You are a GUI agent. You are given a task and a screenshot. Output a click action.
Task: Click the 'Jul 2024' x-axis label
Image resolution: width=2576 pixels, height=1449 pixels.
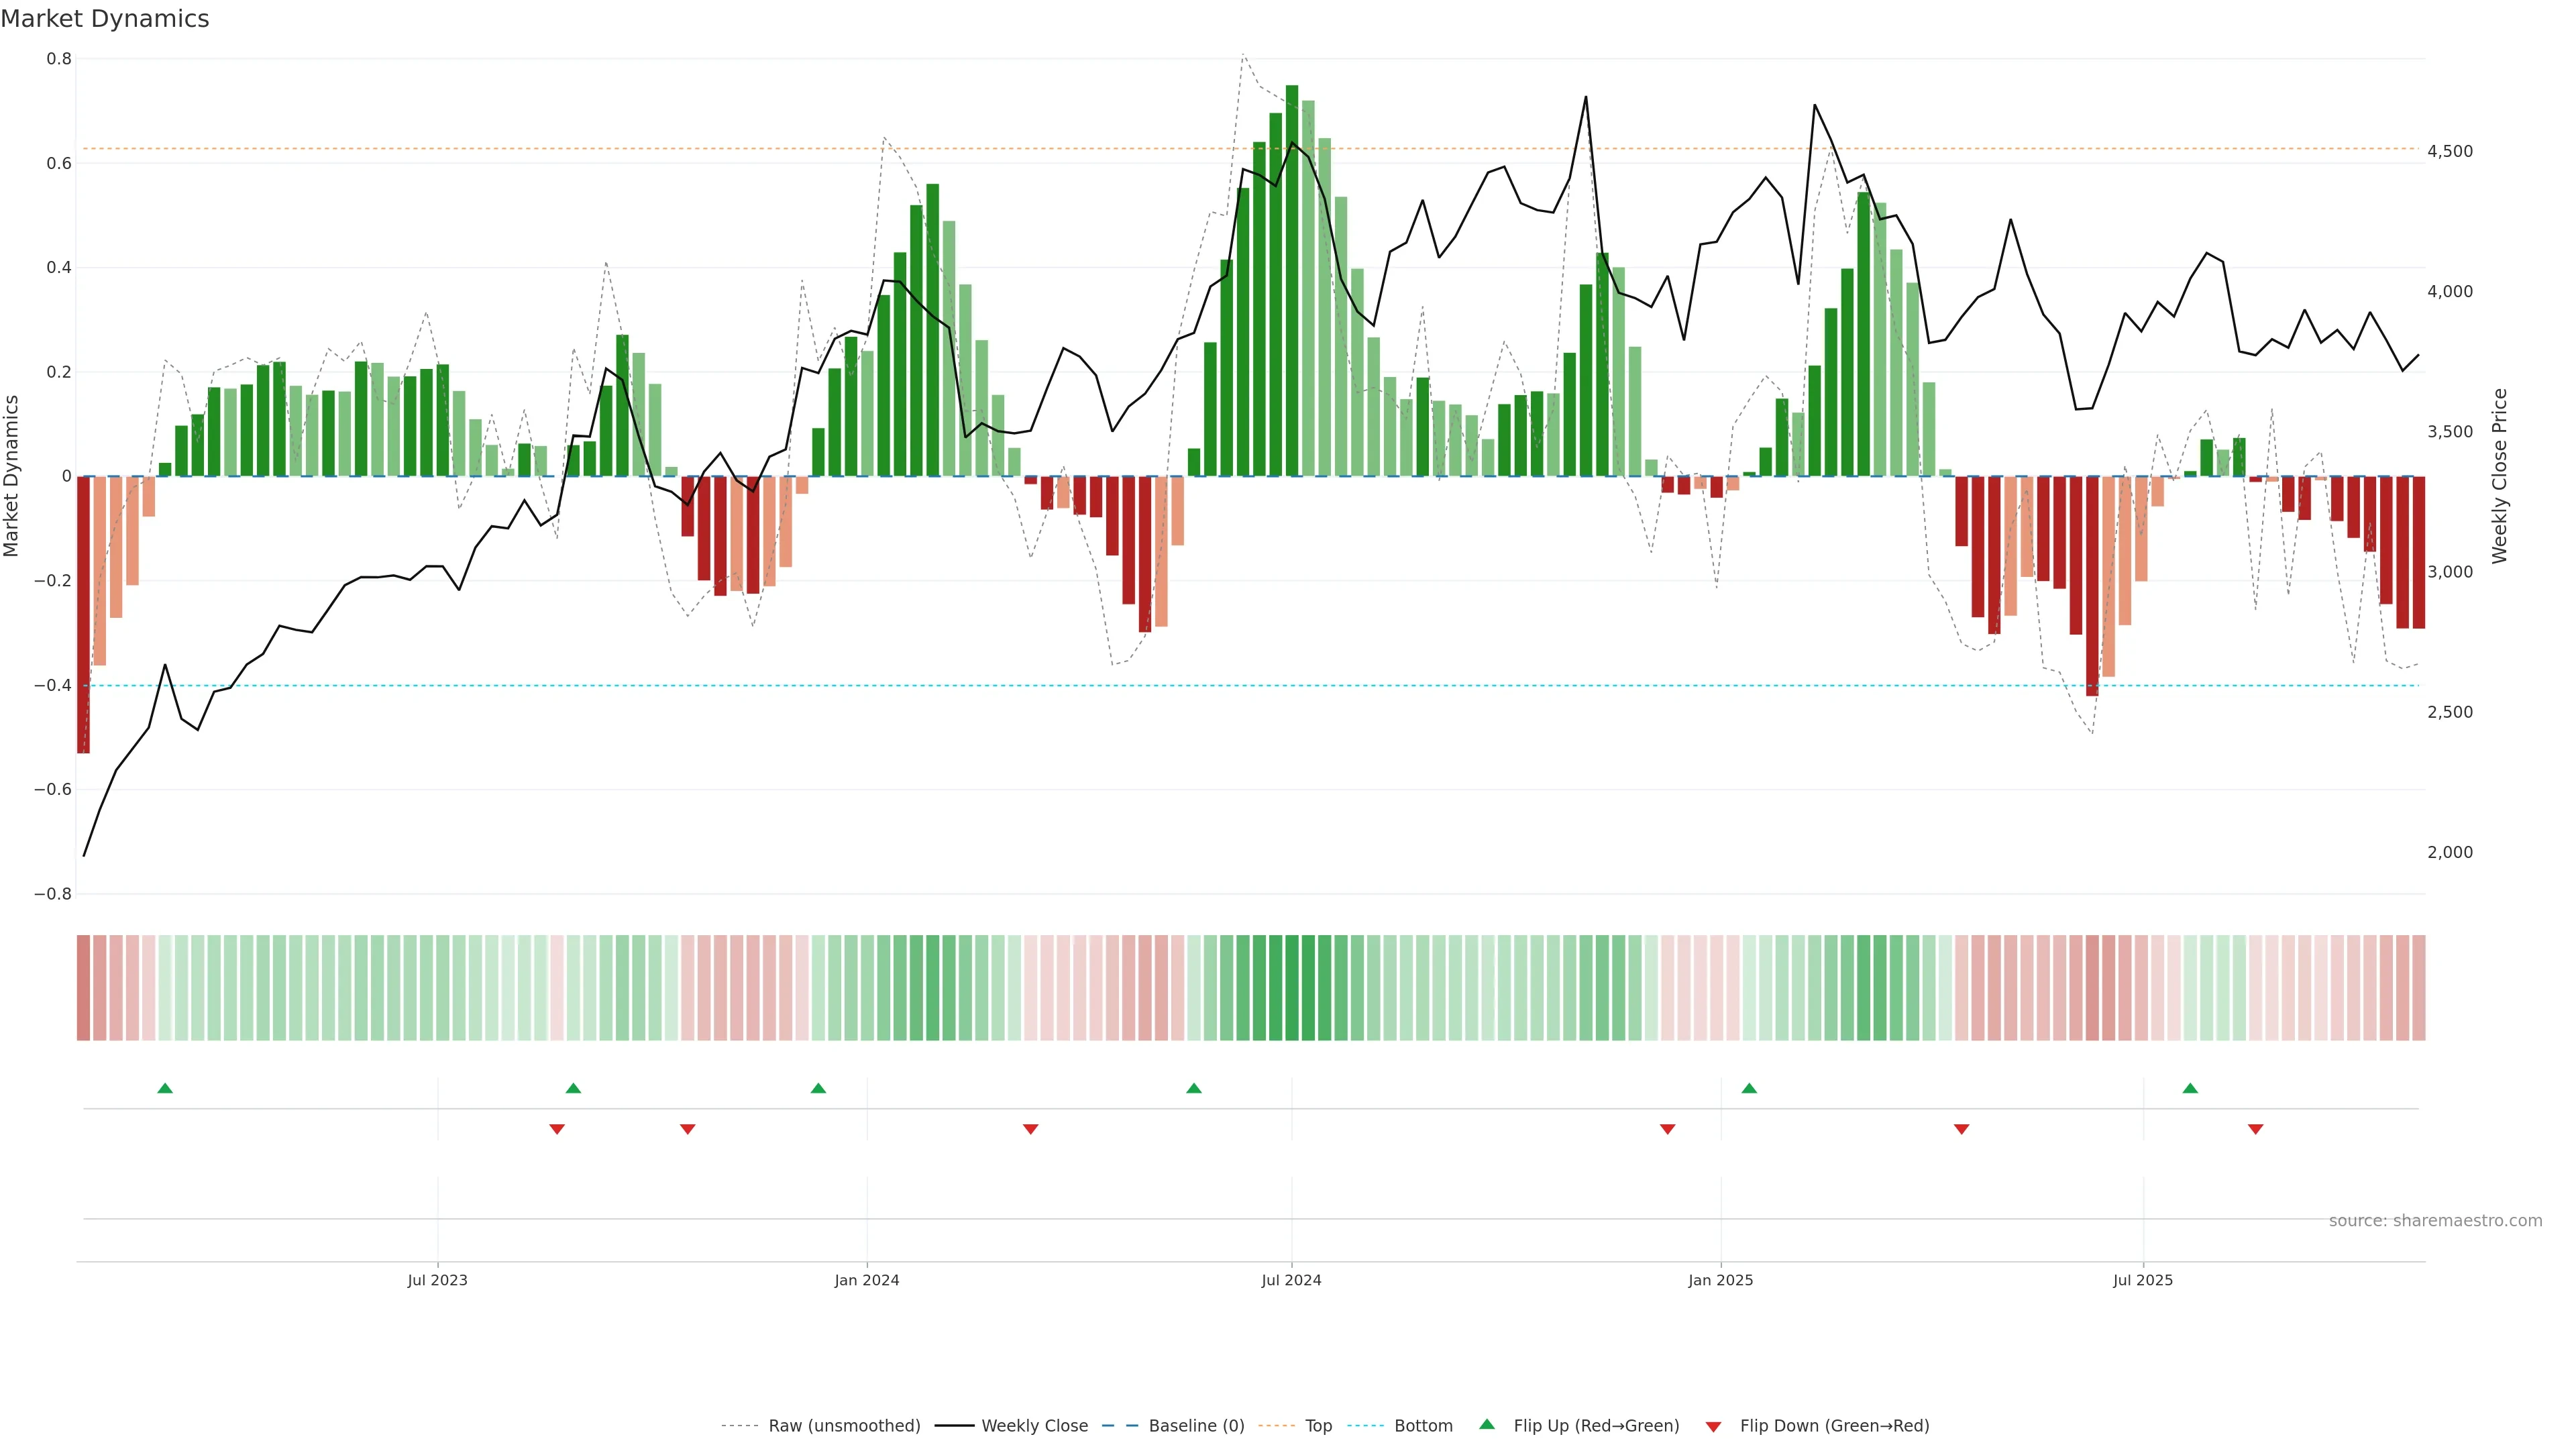(x=1291, y=1280)
